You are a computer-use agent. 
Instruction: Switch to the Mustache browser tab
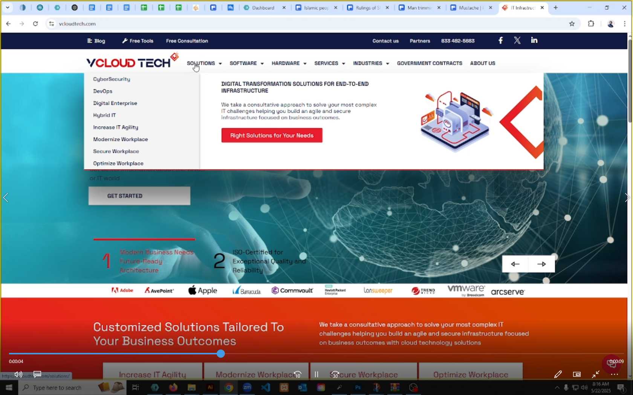(x=471, y=8)
